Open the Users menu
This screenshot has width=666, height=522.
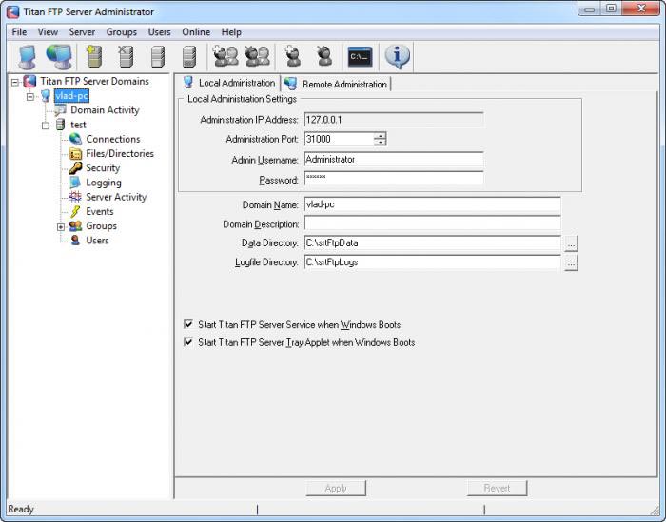[159, 32]
